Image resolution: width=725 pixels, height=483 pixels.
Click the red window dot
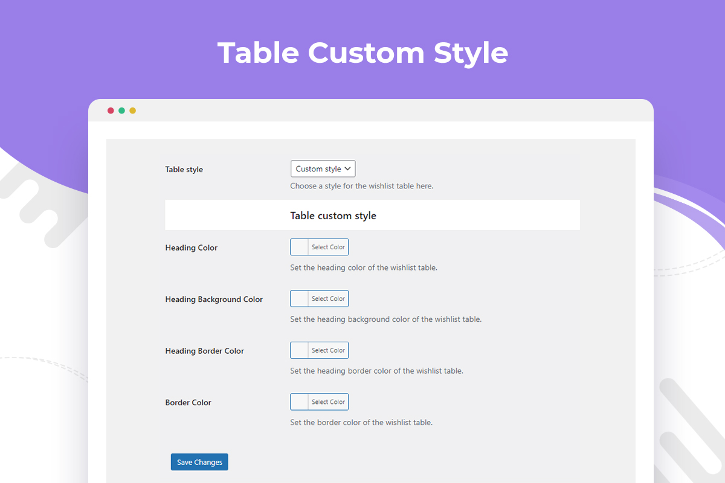click(111, 110)
